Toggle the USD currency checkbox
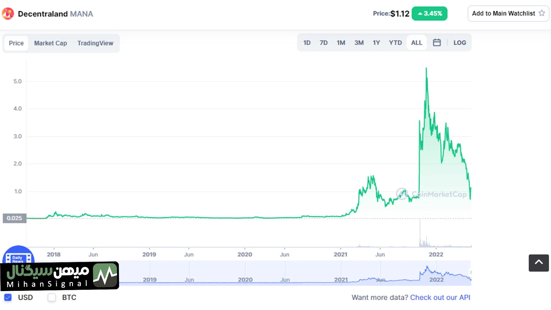Viewport: 551px width, 310px height. point(8,297)
